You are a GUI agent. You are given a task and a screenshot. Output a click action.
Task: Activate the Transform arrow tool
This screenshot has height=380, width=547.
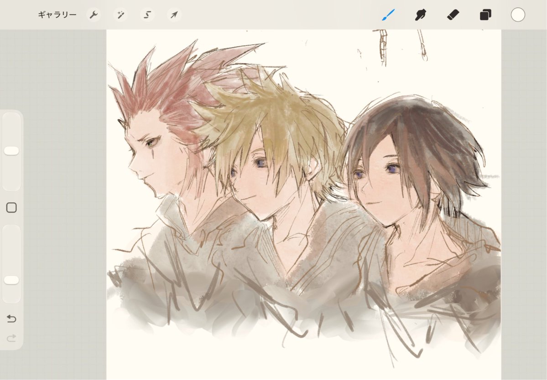[173, 15]
